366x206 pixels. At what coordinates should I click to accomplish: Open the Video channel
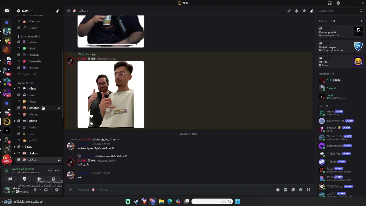tap(39, 127)
